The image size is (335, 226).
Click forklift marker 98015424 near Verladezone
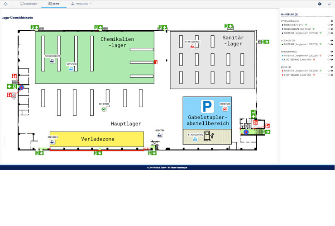click(53, 141)
